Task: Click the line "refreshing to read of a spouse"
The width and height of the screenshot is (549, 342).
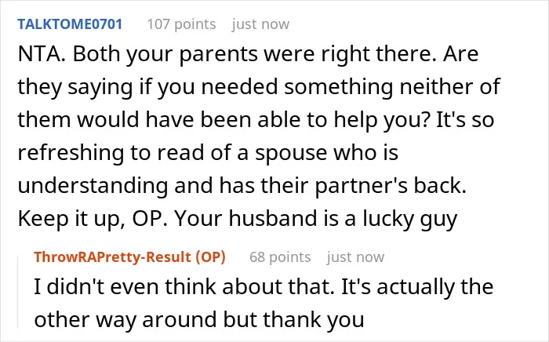Action: [208, 153]
